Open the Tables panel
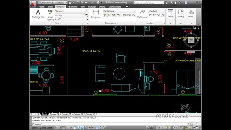The height and width of the screenshot is (130, 231). (x=170, y=17)
